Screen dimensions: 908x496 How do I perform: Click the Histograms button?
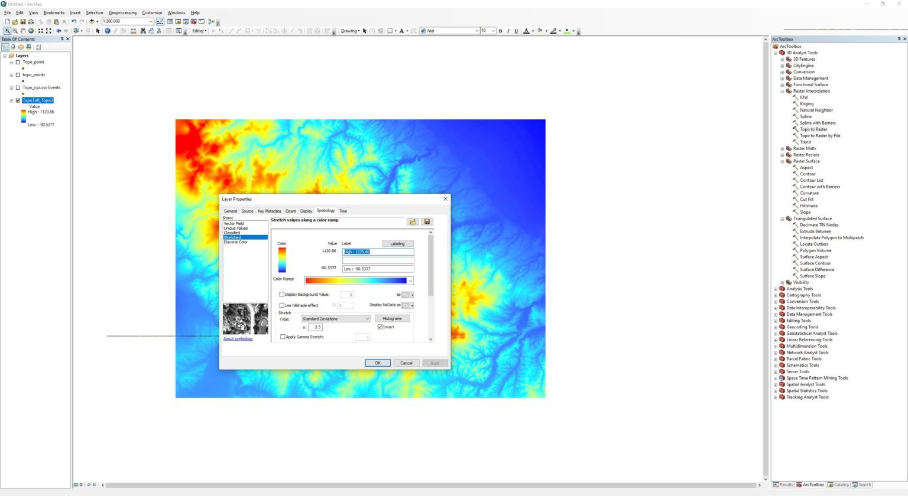392,318
